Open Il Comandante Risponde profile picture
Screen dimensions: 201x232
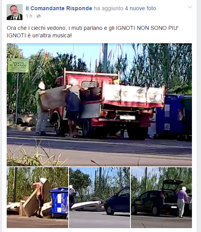(15, 12)
